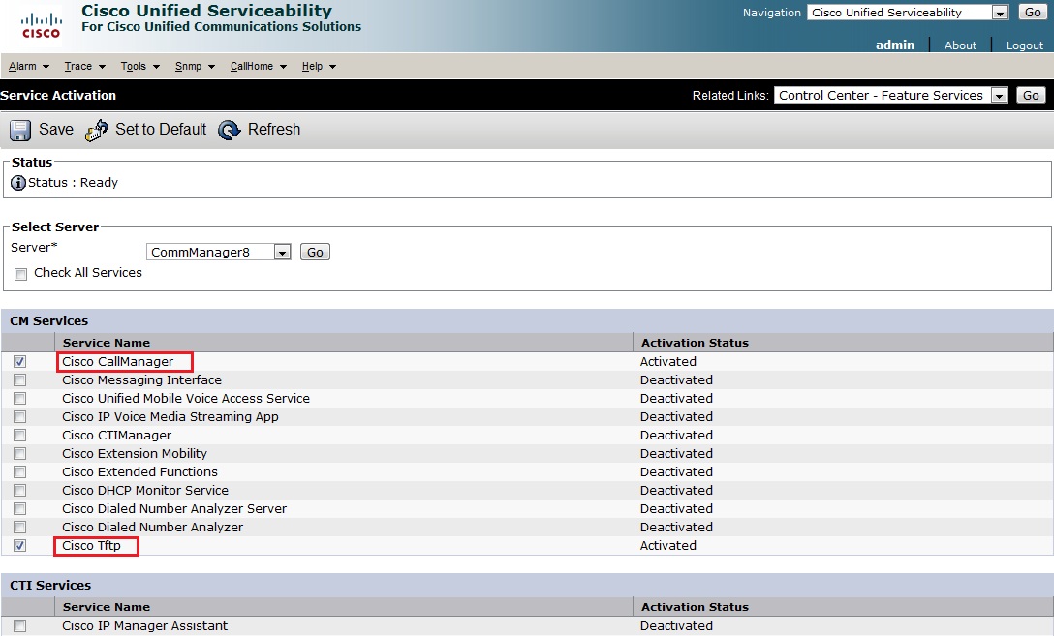The image size is (1054, 636).
Task: Click the Logout link
Action: pos(1024,45)
